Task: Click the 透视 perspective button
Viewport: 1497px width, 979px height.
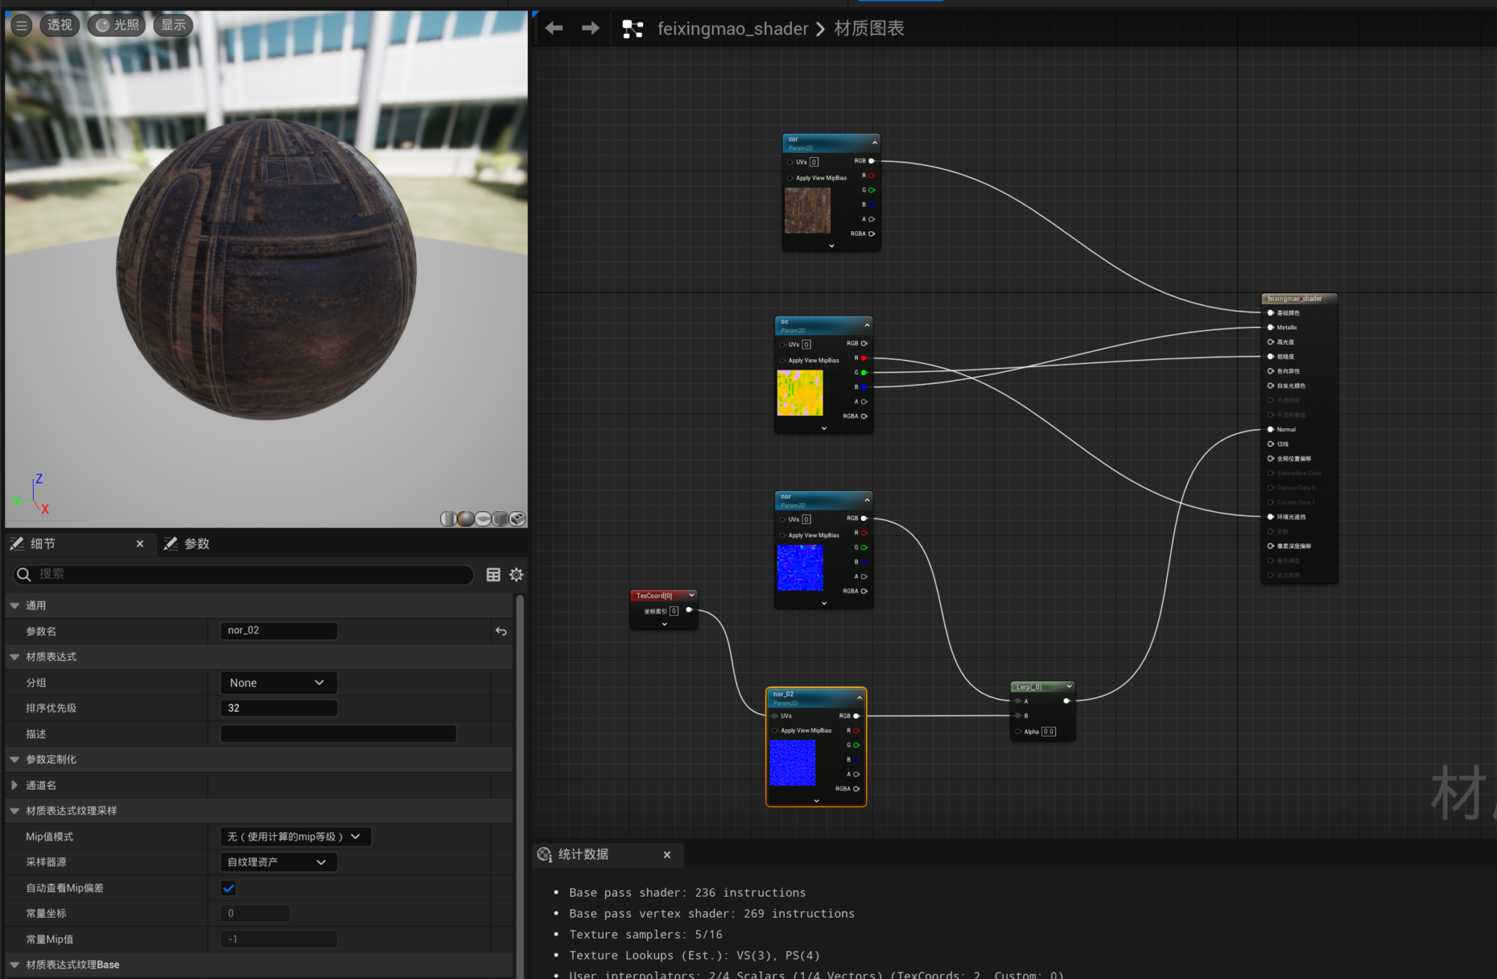Action: click(x=60, y=25)
